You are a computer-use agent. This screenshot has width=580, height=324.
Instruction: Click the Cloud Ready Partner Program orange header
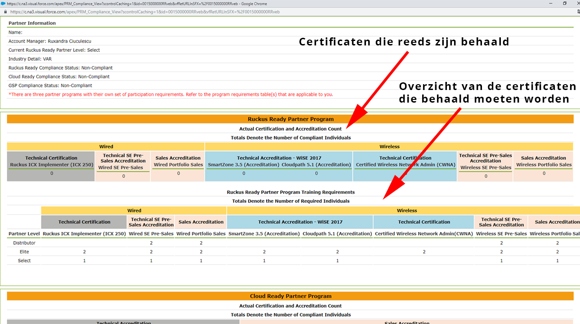pos(290,296)
